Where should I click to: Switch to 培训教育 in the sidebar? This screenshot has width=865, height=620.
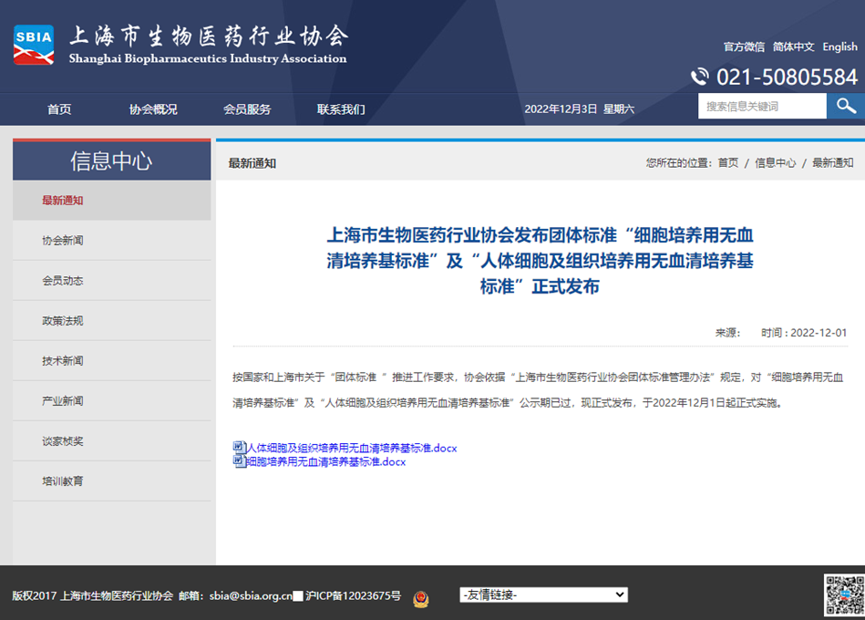tap(62, 480)
